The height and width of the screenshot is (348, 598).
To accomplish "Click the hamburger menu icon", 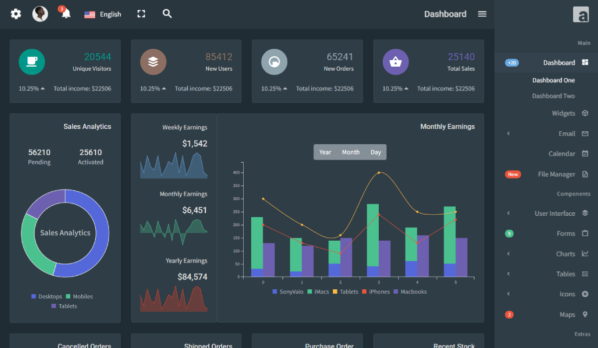I will tap(482, 14).
